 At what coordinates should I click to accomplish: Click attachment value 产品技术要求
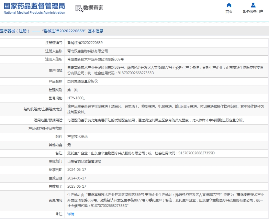click(x=77, y=137)
